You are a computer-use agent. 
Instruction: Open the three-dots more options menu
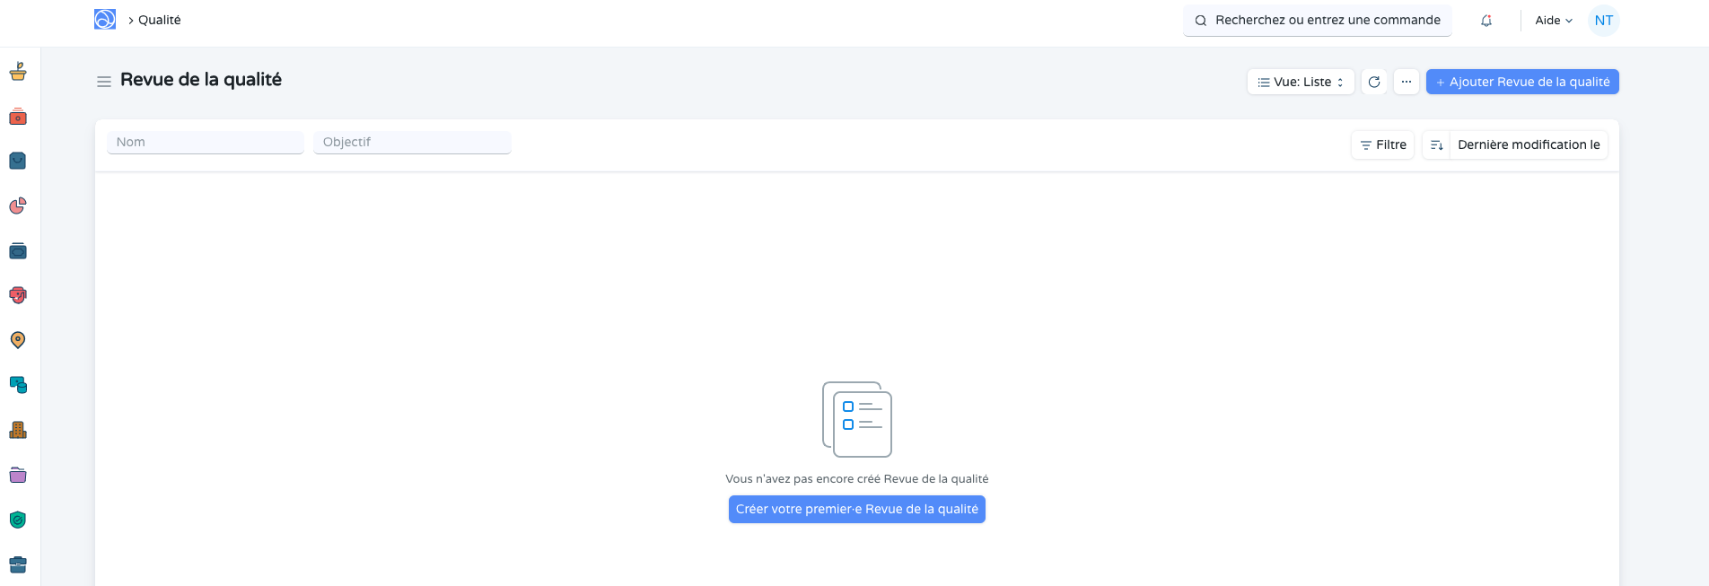pyautogui.click(x=1407, y=82)
